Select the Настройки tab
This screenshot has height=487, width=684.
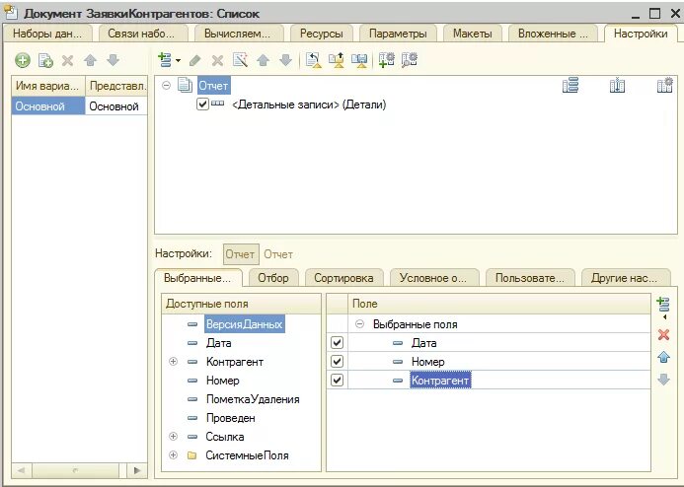641,34
